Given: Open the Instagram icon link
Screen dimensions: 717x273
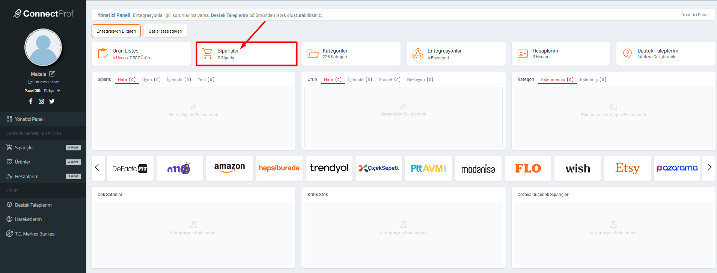Looking at the screenshot, I should point(41,101).
